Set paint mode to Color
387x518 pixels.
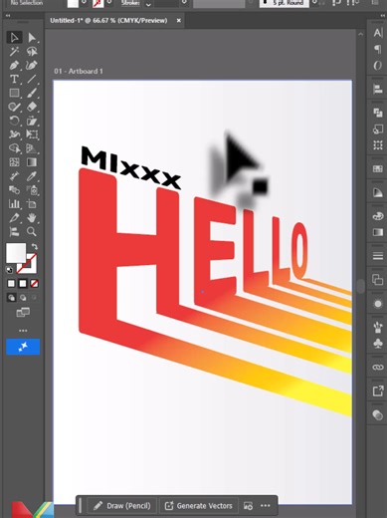(11, 284)
